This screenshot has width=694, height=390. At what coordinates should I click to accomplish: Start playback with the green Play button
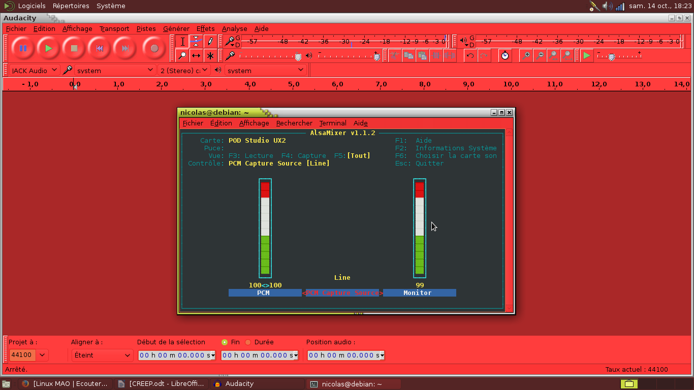(x=49, y=48)
